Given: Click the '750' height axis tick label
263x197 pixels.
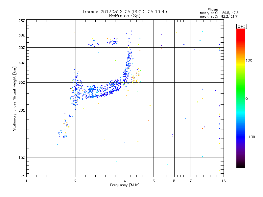Looking at the screenshot, I should point(22,21).
